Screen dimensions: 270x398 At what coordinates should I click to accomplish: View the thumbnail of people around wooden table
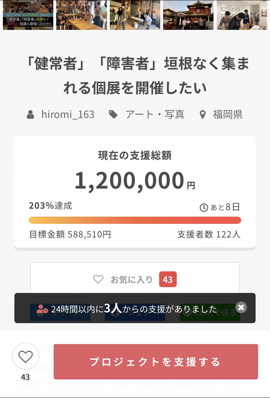click(x=81, y=15)
